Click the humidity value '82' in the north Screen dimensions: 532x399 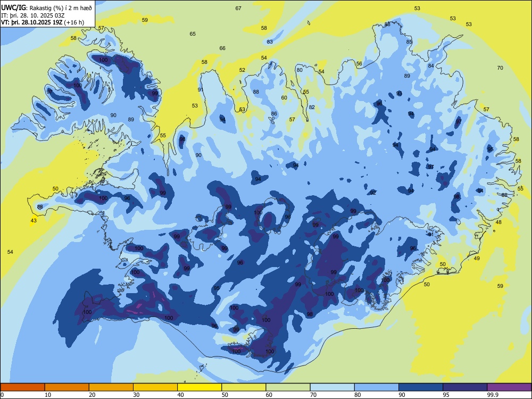tap(312, 107)
